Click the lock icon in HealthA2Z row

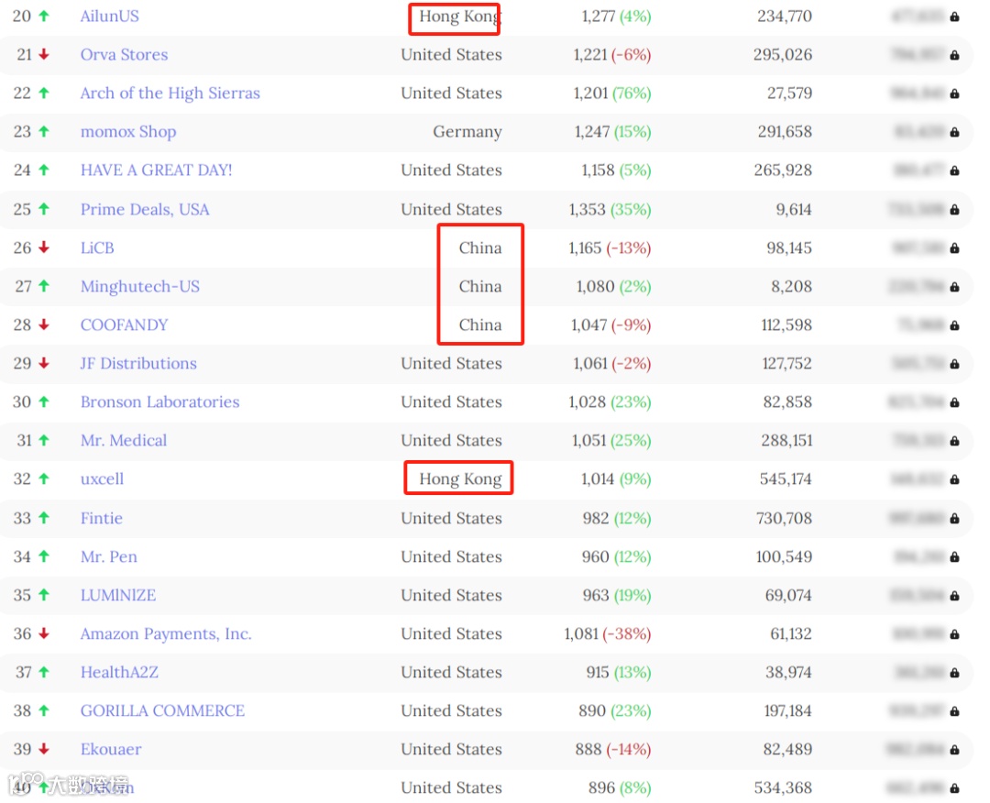(x=954, y=673)
